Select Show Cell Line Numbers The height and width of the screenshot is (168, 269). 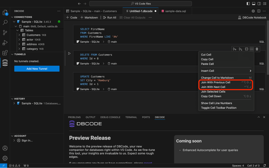click(x=226, y=103)
